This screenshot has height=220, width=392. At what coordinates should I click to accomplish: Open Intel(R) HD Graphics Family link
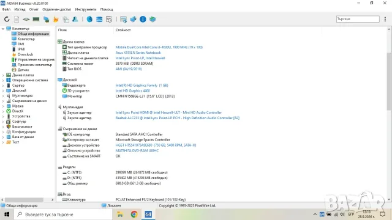(x=141, y=86)
